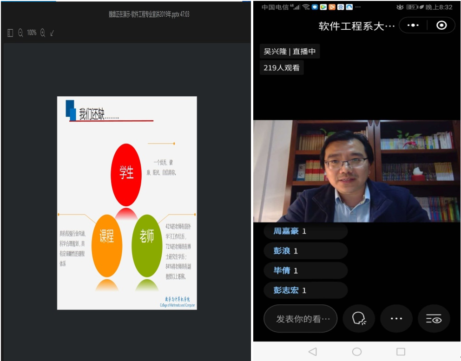Screen dimensions: 461x361
Task: Tap the comment from 彭志宏
Action: (x=305, y=290)
